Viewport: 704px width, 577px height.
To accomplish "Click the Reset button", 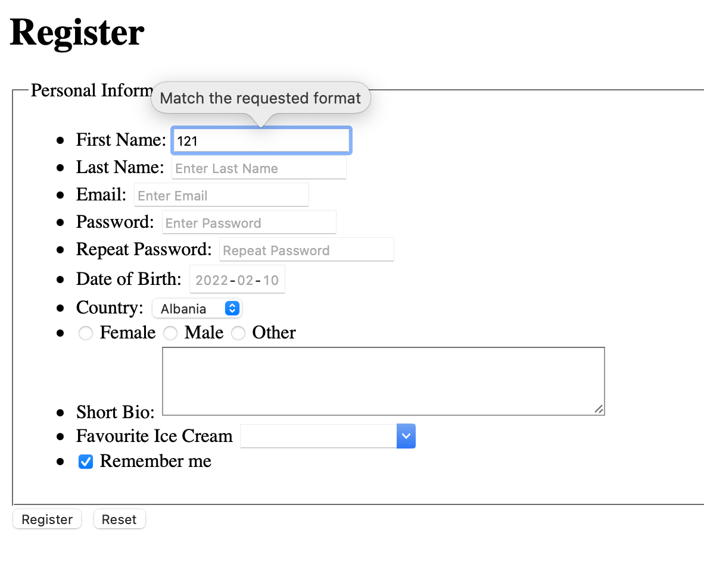I will tap(120, 519).
